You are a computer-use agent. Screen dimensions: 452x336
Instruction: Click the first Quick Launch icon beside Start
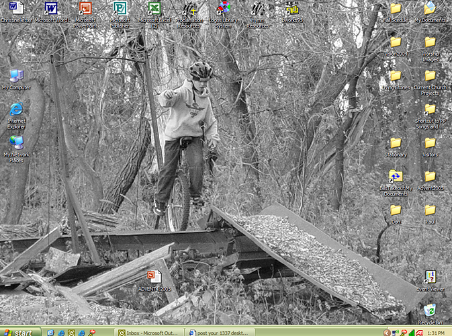[x=51, y=333]
